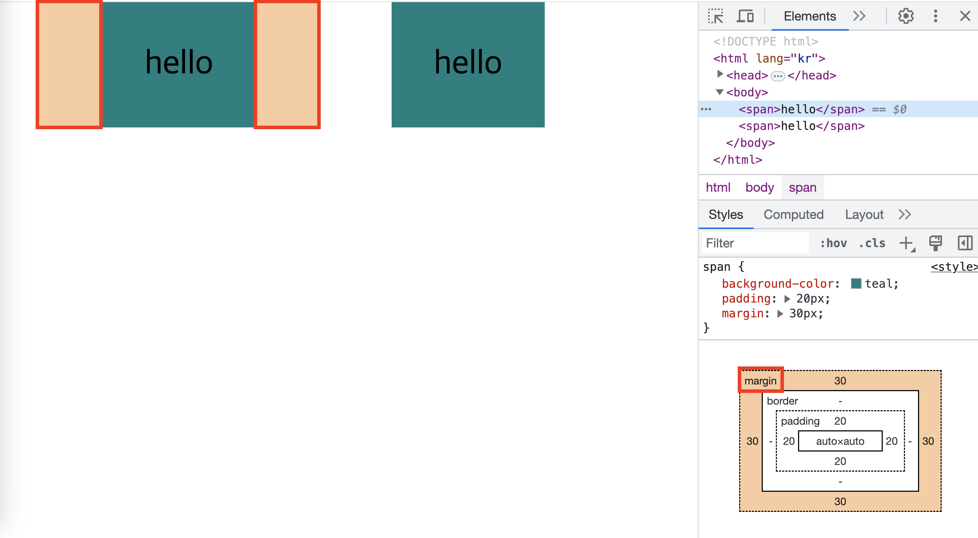Image resolution: width=978 pixels, height=538 pixels.
Task: Toggle the device toolbar icon
Action: coord(745,16)
